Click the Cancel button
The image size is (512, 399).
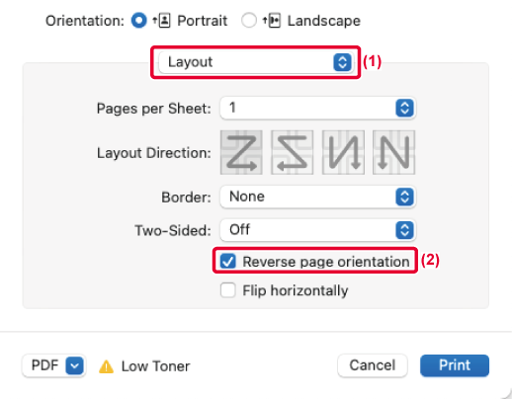point(373,365)
